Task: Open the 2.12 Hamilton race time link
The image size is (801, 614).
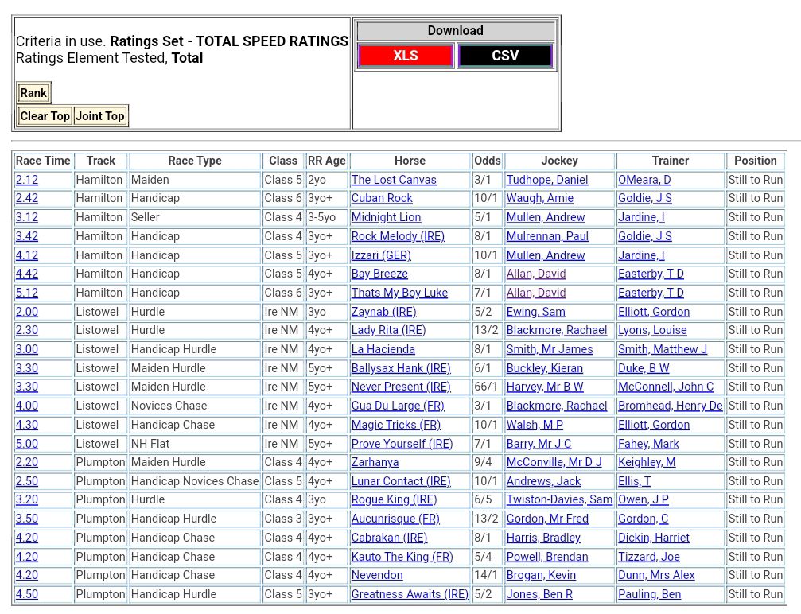Action: pos(26,180)
